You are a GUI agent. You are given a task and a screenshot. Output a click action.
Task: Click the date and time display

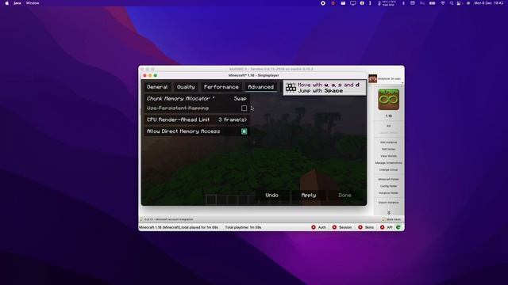[x=489, y=3]
